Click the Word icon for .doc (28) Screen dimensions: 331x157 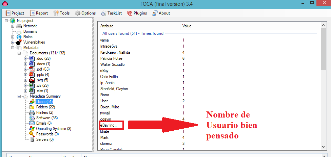(x=32, y=58)
